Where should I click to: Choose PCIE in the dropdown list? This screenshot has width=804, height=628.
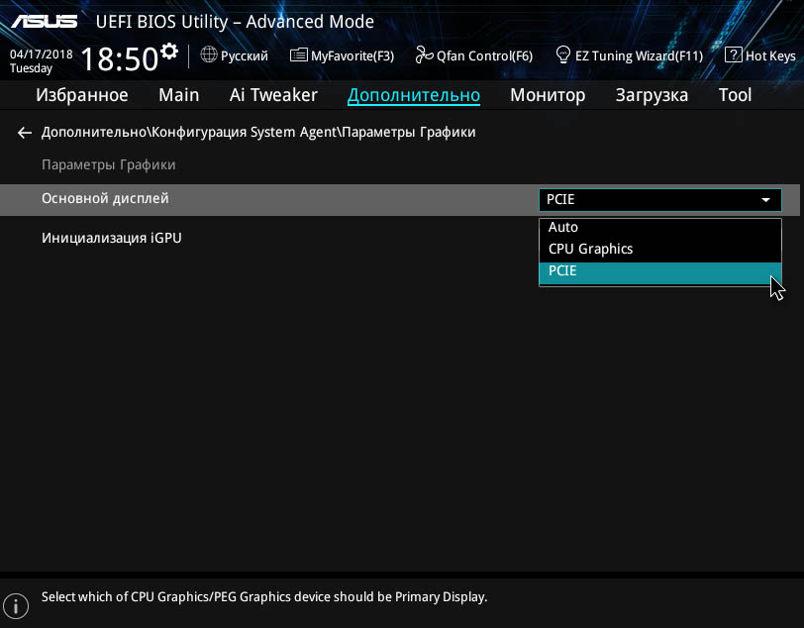[x=659, y=272]
